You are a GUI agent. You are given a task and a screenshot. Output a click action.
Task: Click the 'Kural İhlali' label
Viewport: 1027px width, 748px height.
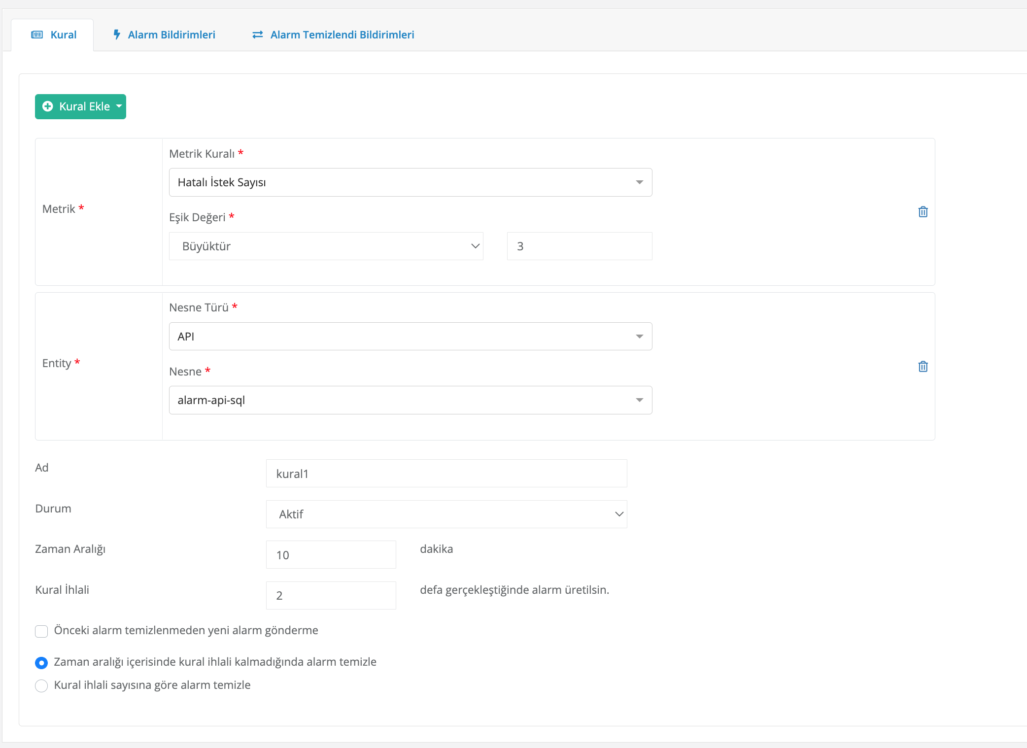(x=62, y=590)
